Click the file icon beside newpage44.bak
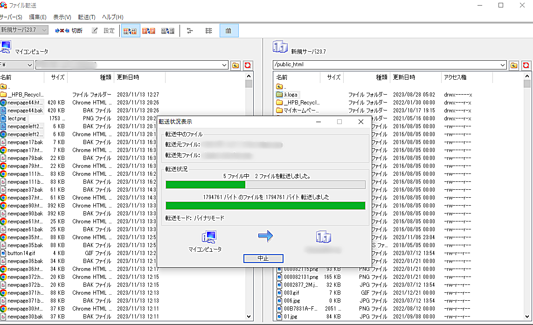The image size is (533, 325). (3, 111)
